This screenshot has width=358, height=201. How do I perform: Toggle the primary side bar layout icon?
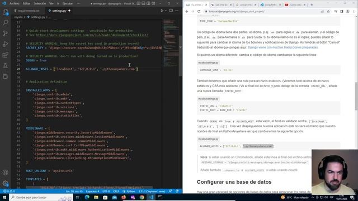coord(138,3)
